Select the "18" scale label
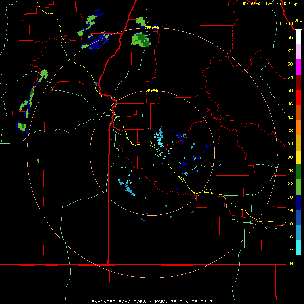This screenshot has height=304, width=304. (290, 197)
